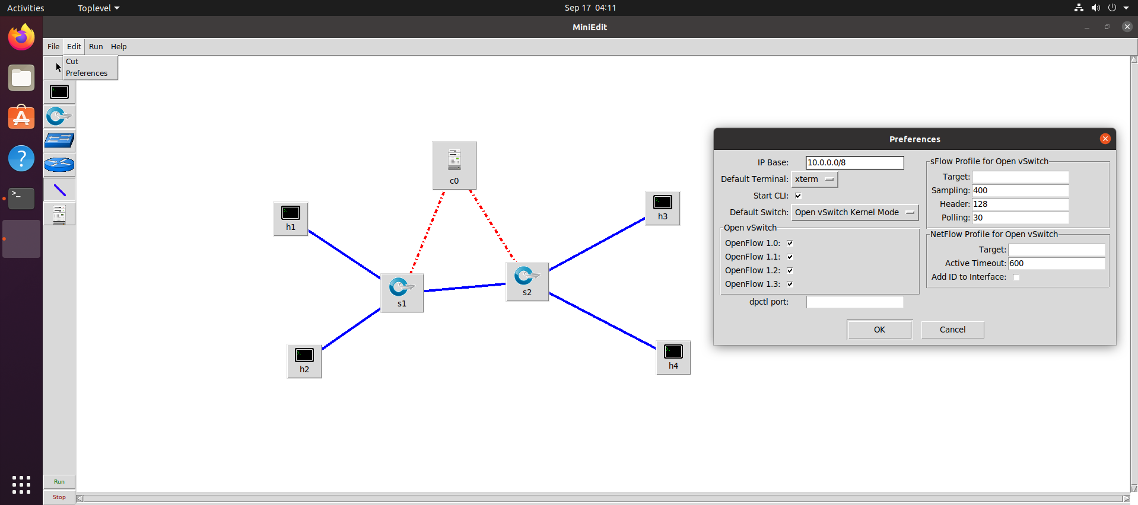Image resolution: width=1138 pixels, height=505 pixels.
Task: Open the Help menu
Action: click(119, 46)
